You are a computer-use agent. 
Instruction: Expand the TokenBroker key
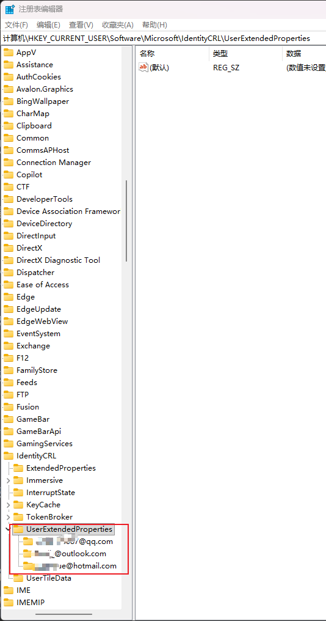8,517
